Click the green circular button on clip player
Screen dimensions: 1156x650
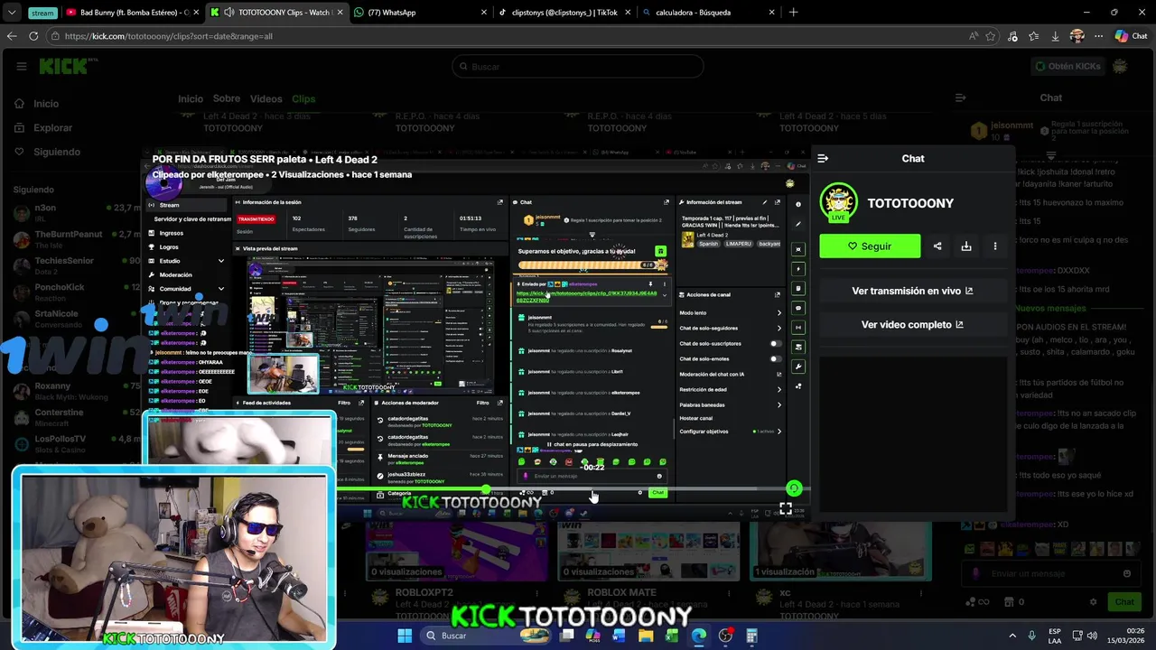[x=794, y=488]
